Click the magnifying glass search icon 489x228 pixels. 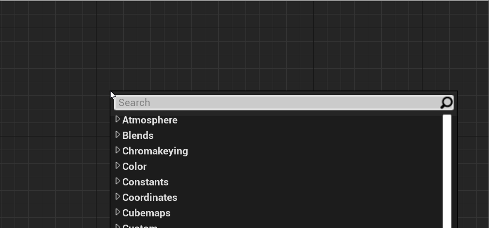click(x=446, y=103)
